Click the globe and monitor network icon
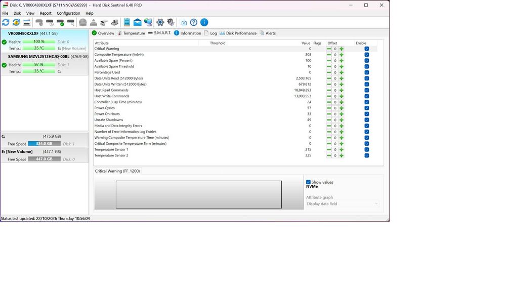This screenshot has width=506, height=285. (x=148, y=22)
